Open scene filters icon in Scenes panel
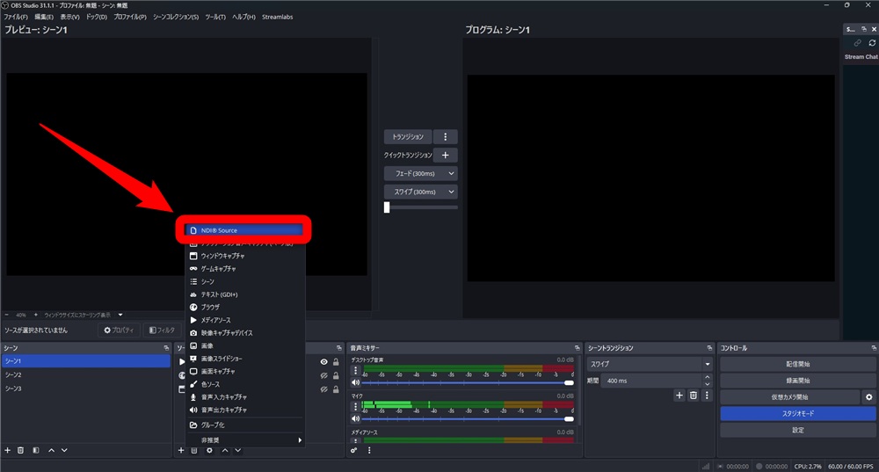This screenshot has height=472, width=879. [36, 450]
